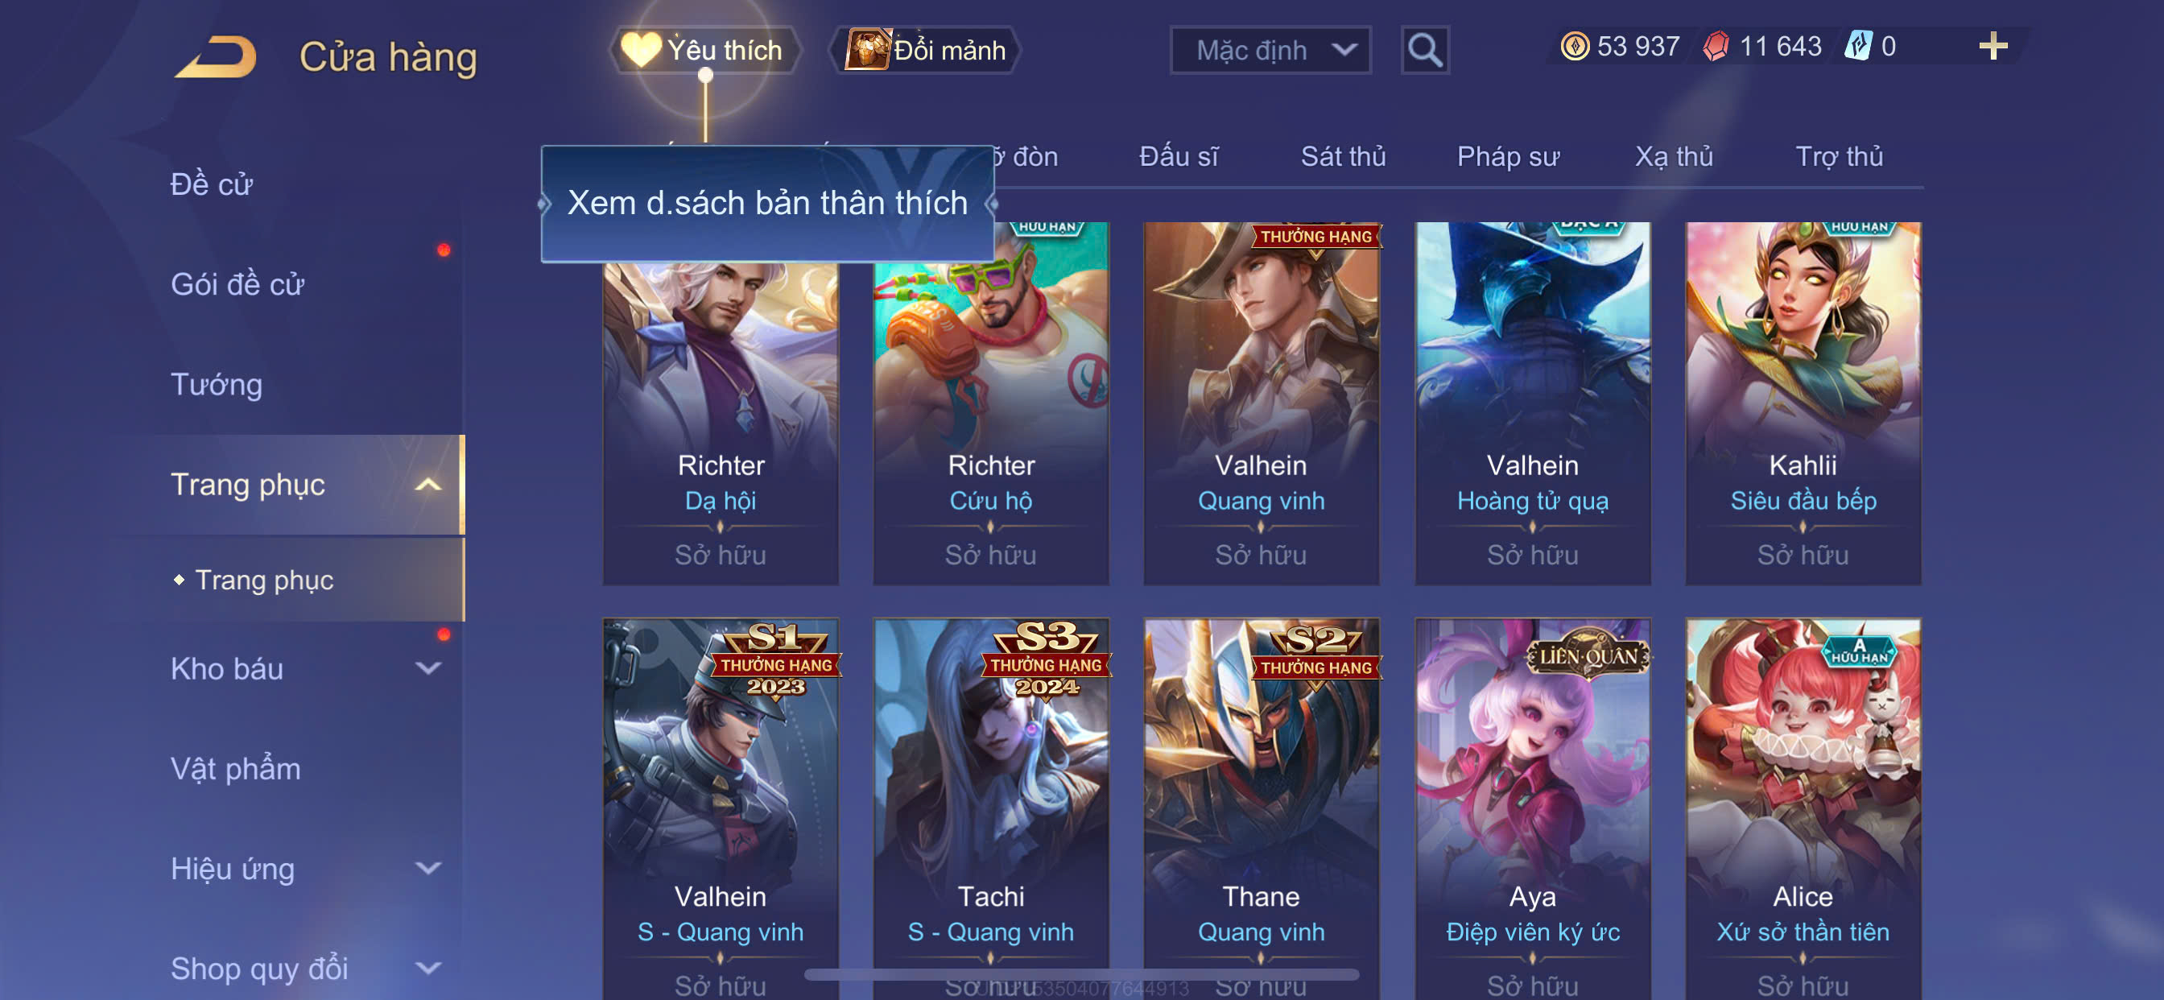Expand the Shop quy đổi section
Screen dimensions: 2164x1000
(x=427, y=969)
